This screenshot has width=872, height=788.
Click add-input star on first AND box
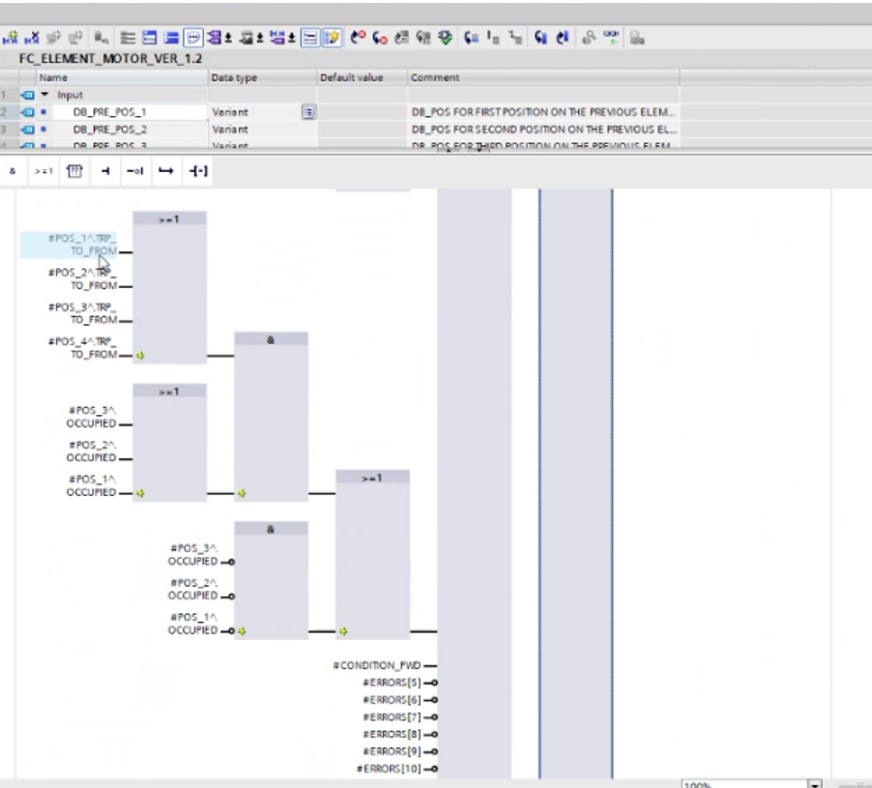click(242, 493)
